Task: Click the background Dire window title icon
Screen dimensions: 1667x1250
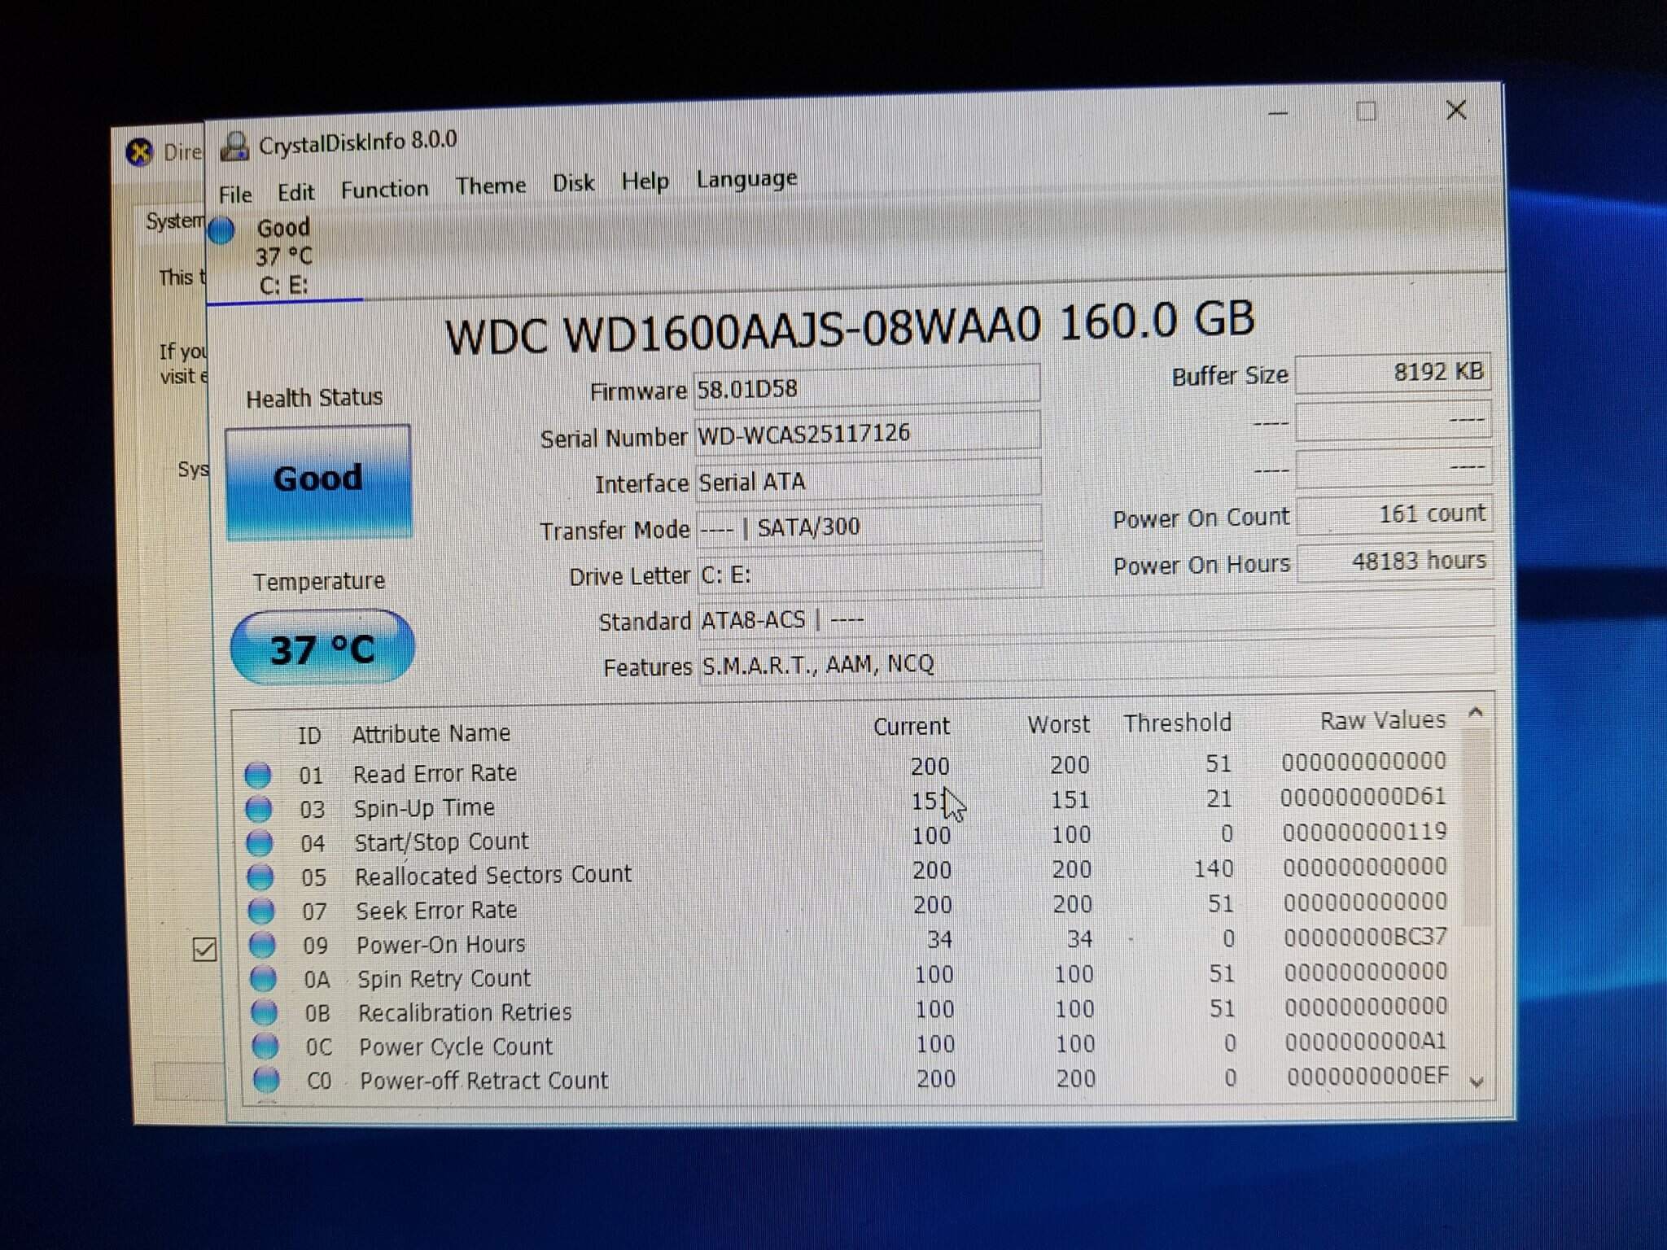Action: tap(140, 151)
